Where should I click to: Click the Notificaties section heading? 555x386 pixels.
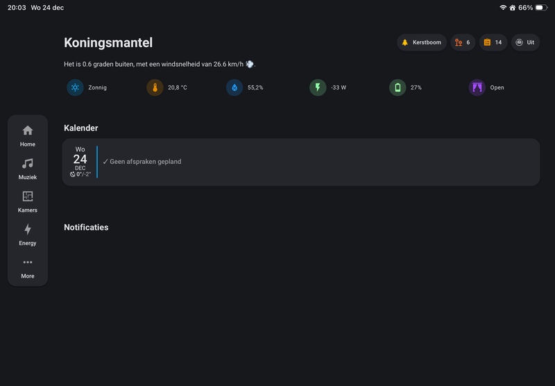pos(86,227)
